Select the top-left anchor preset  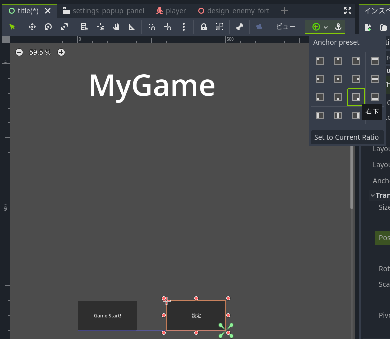click(320, 61)
